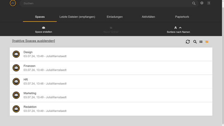
Task: Switch to grid view
Action: (201, 42)
